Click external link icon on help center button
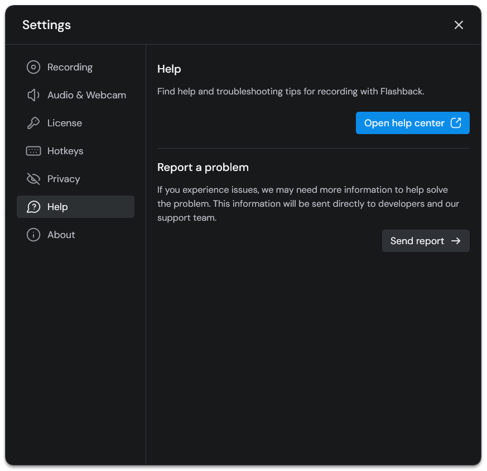This screenshot has height=471, width=487. tap(456, 123)
